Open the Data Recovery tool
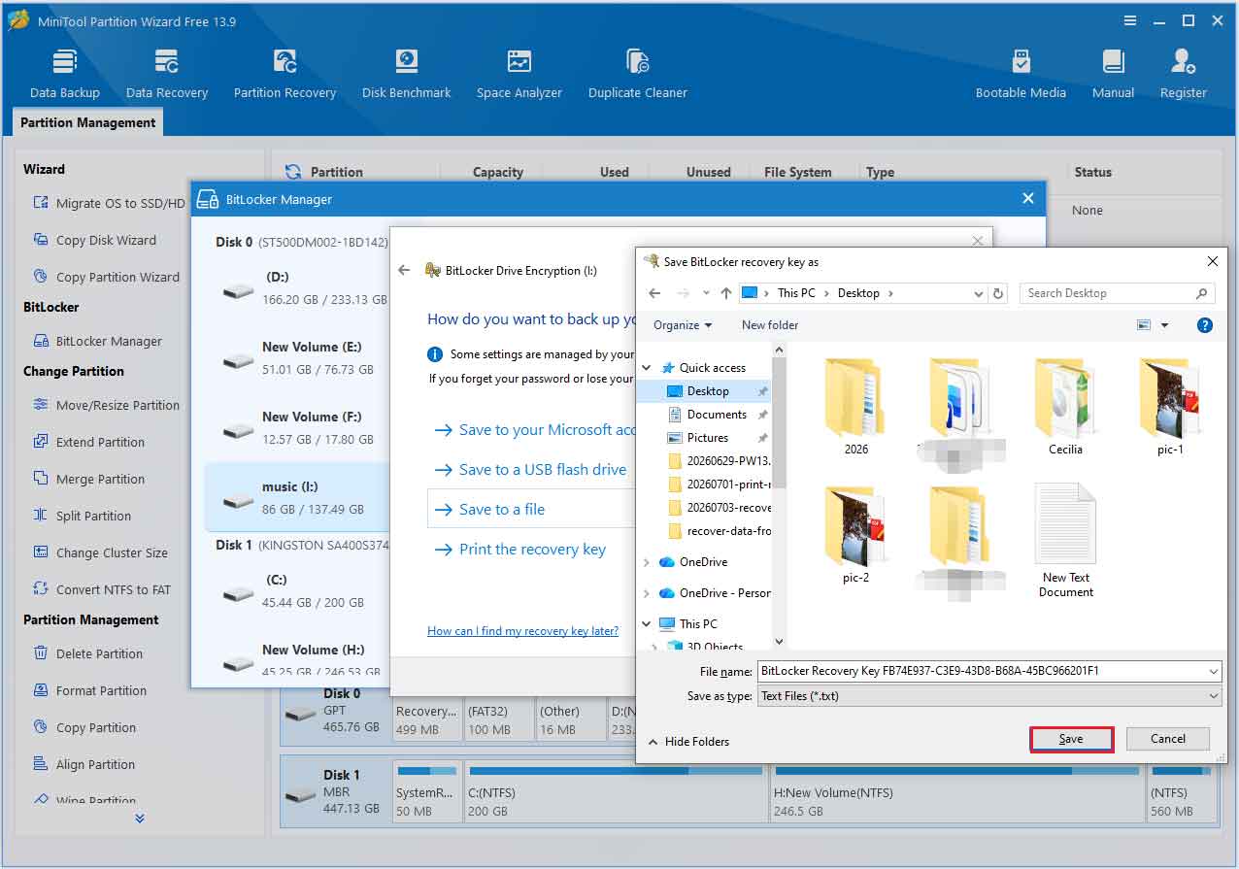This screenshot has width=1239, height=869. (167, 75)
